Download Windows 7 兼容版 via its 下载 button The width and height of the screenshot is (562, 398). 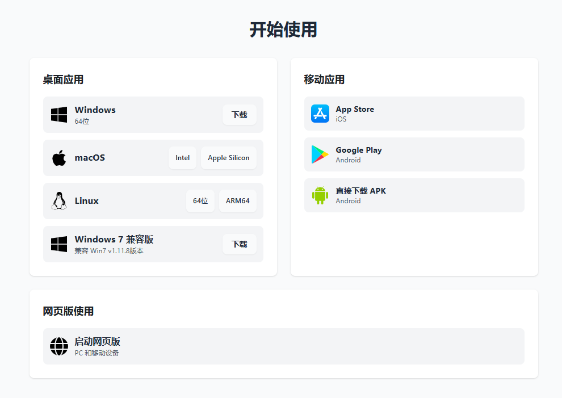(x=240, y=244)
